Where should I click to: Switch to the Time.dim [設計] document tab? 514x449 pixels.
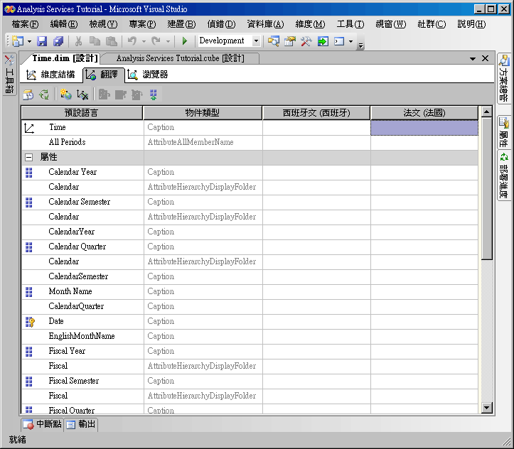[x=64, y=58]
